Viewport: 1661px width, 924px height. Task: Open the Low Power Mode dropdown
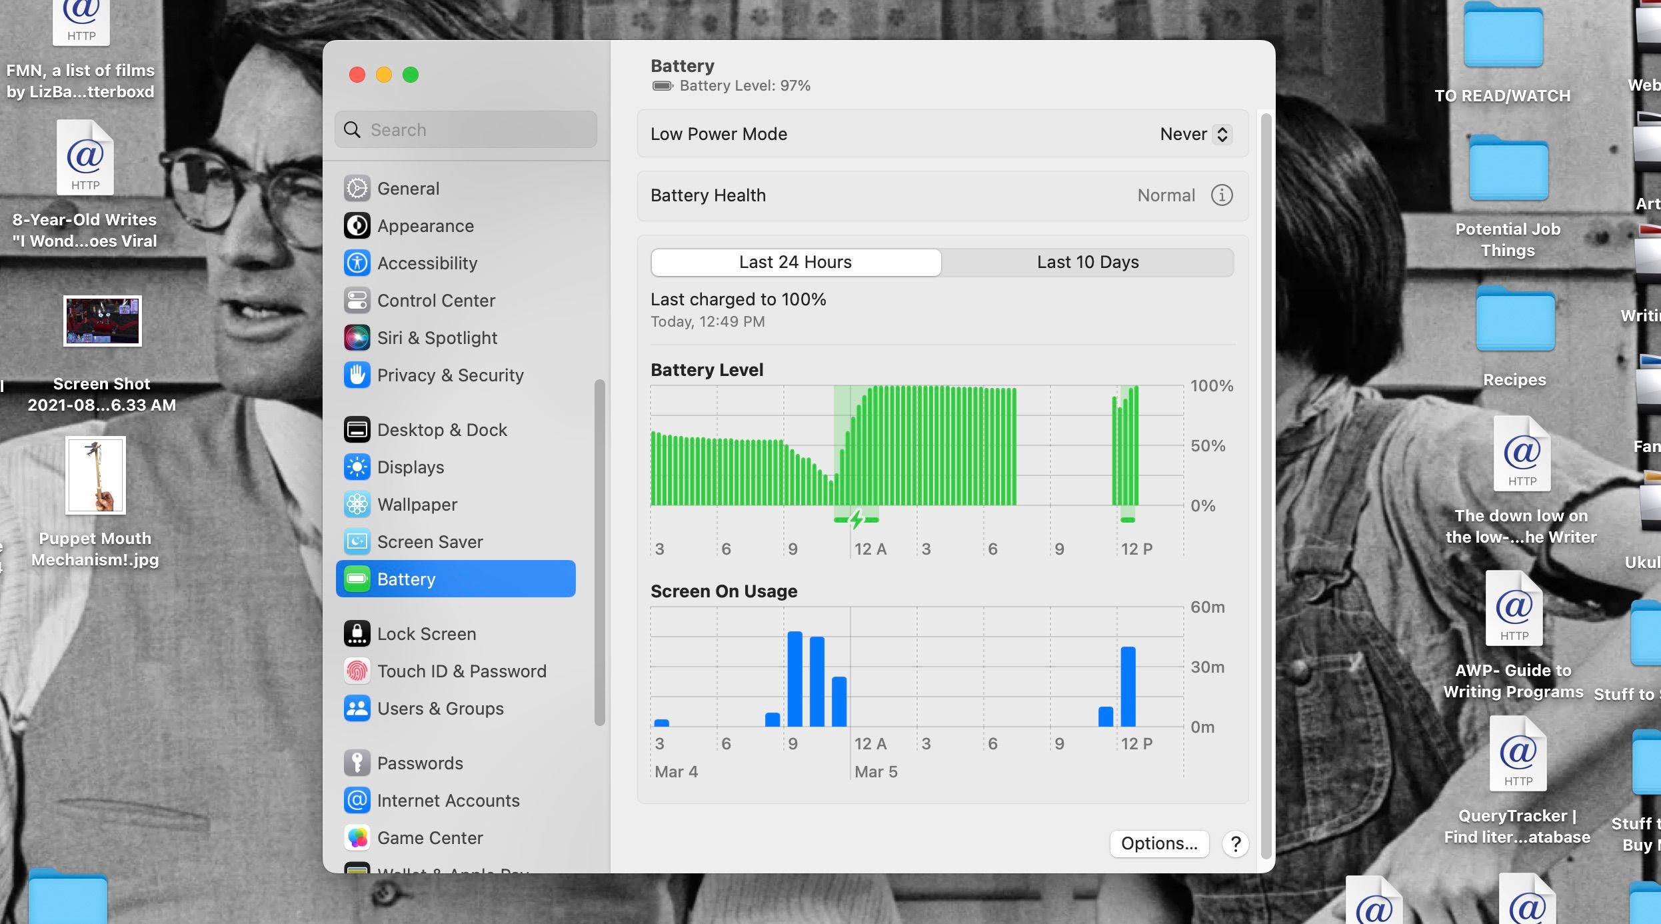coord(1195,134)
